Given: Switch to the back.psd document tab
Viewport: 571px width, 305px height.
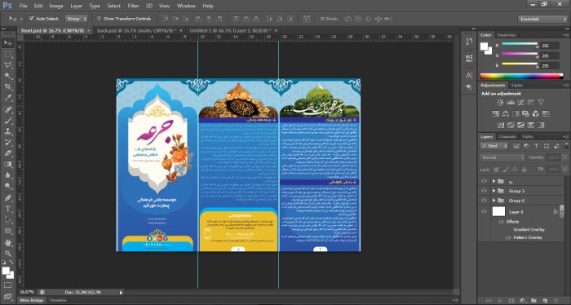Looking at the screenshot, I should coord(136,30).
